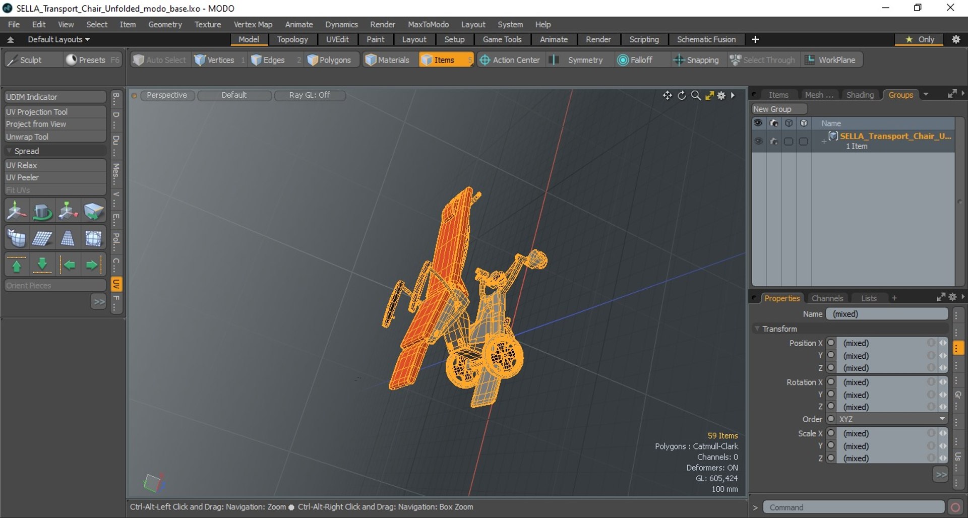Open the Vertex Map menu
The image size is (968, 518).
coord(253,24)
